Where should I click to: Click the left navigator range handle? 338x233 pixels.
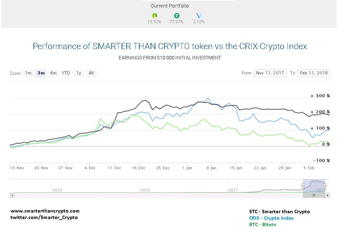pyautogui.click(x=303, y=186)
